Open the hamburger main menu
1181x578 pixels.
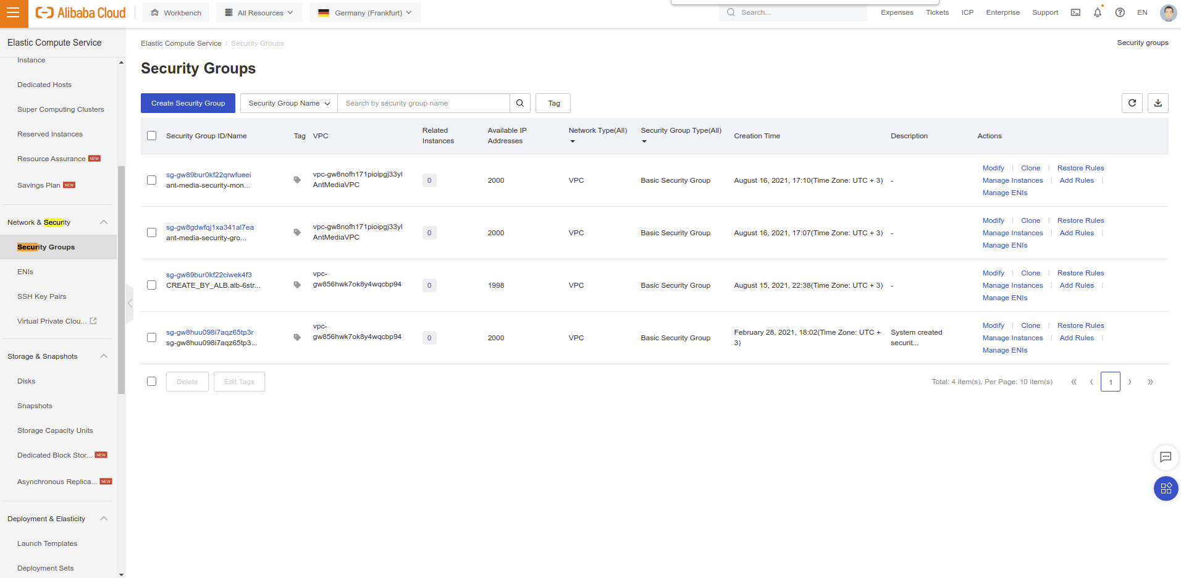pyautogui.click(x=14, y=14)
